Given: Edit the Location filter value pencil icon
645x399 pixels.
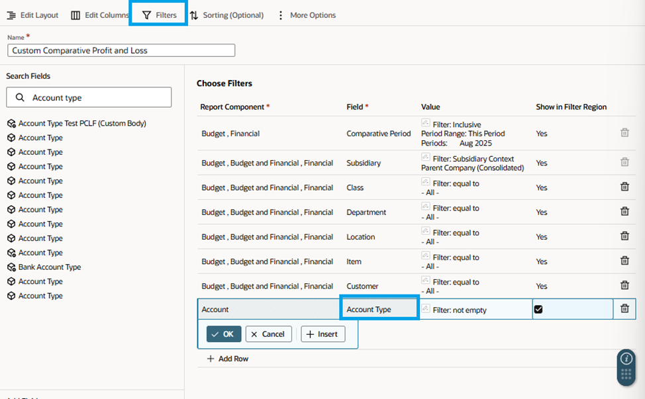Looking at the screenshot, I should point(425,231).
